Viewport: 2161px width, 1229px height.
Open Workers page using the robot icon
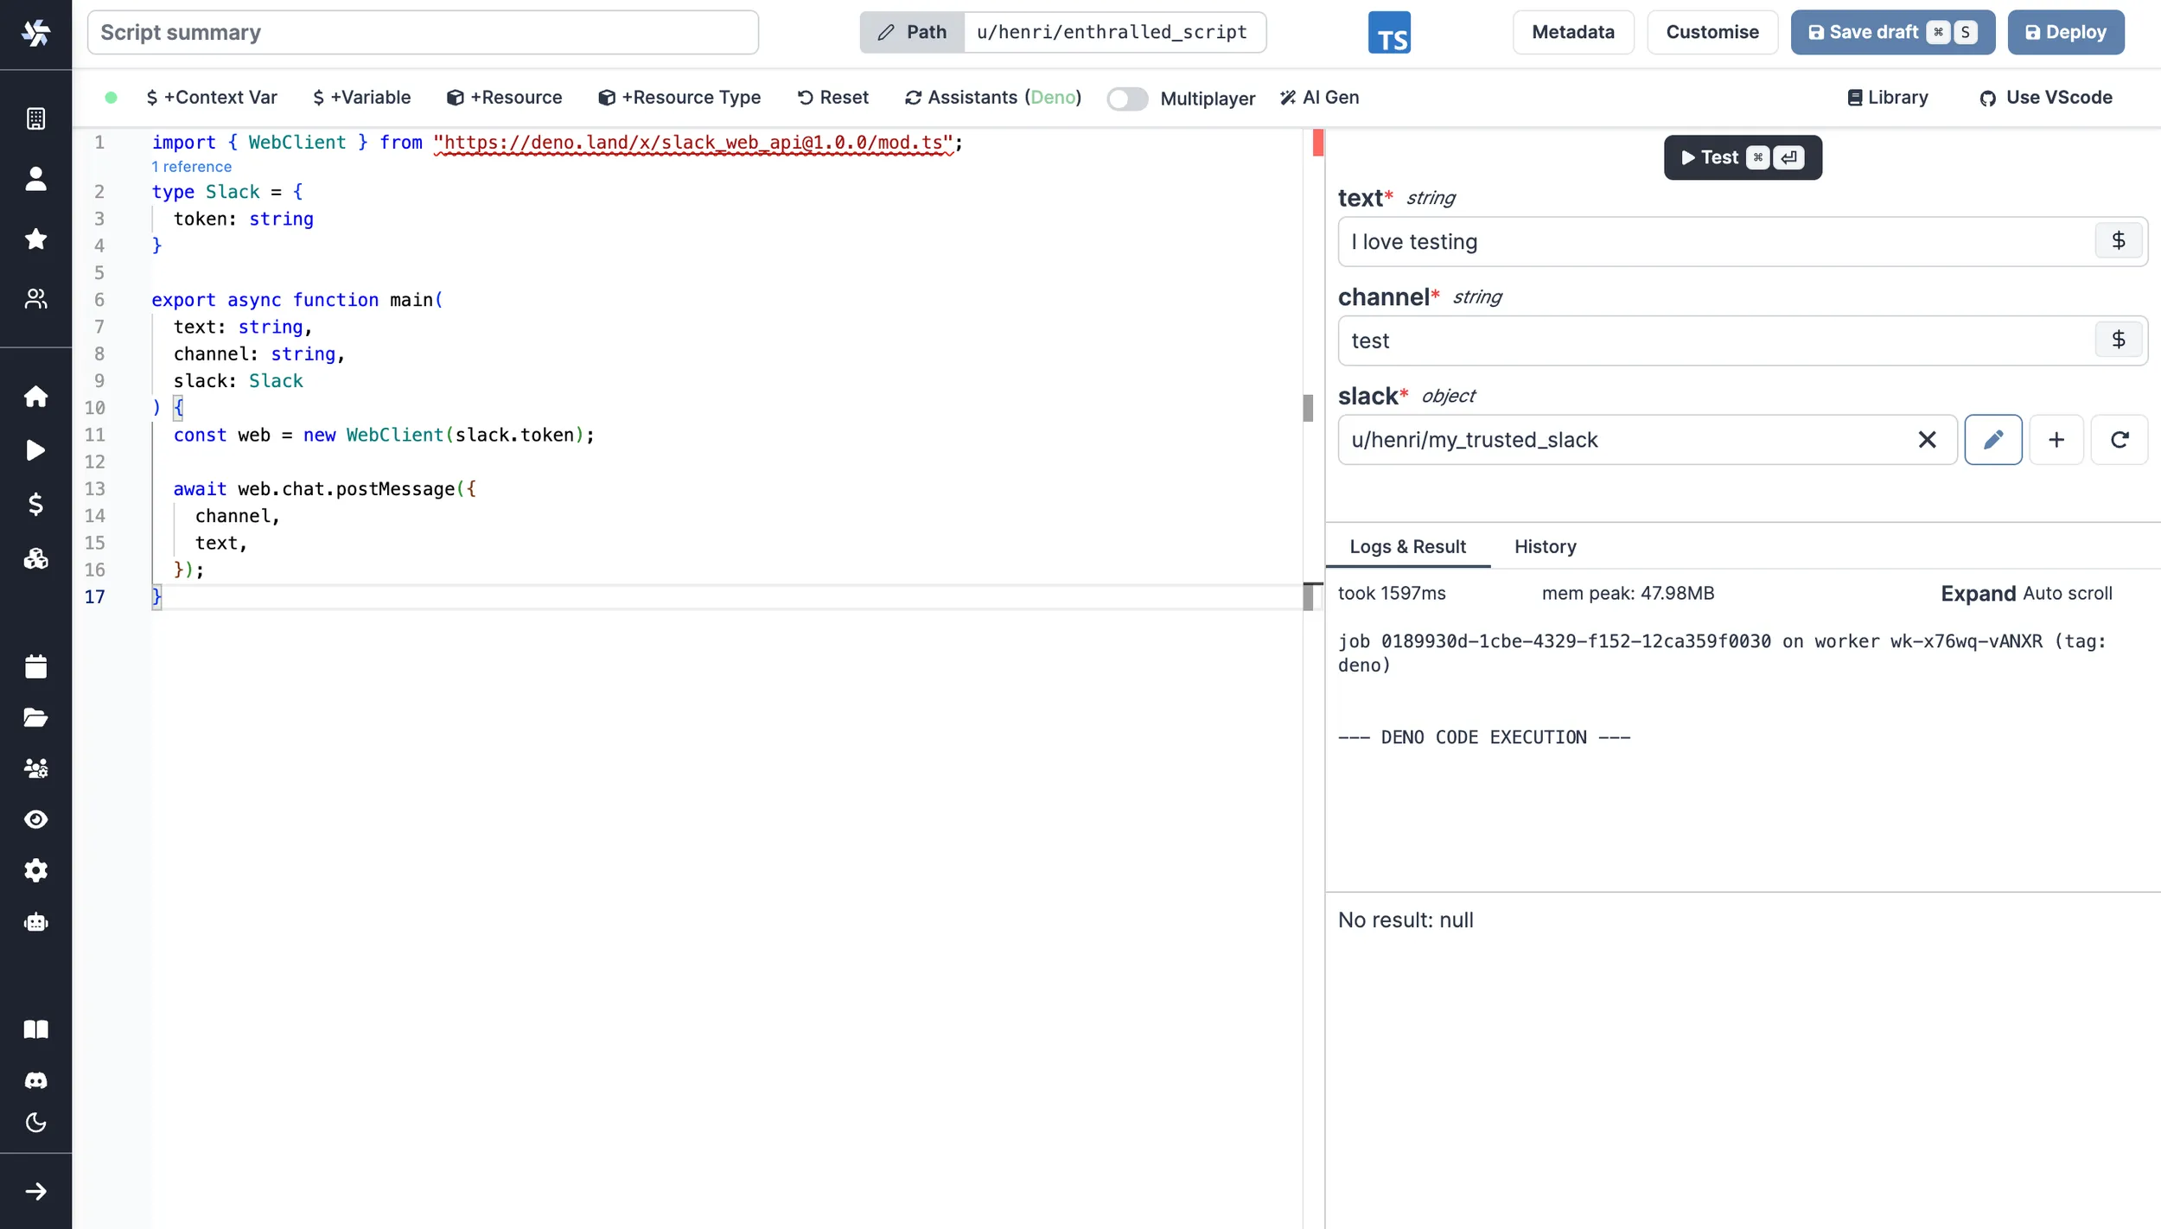click(35, 921)
